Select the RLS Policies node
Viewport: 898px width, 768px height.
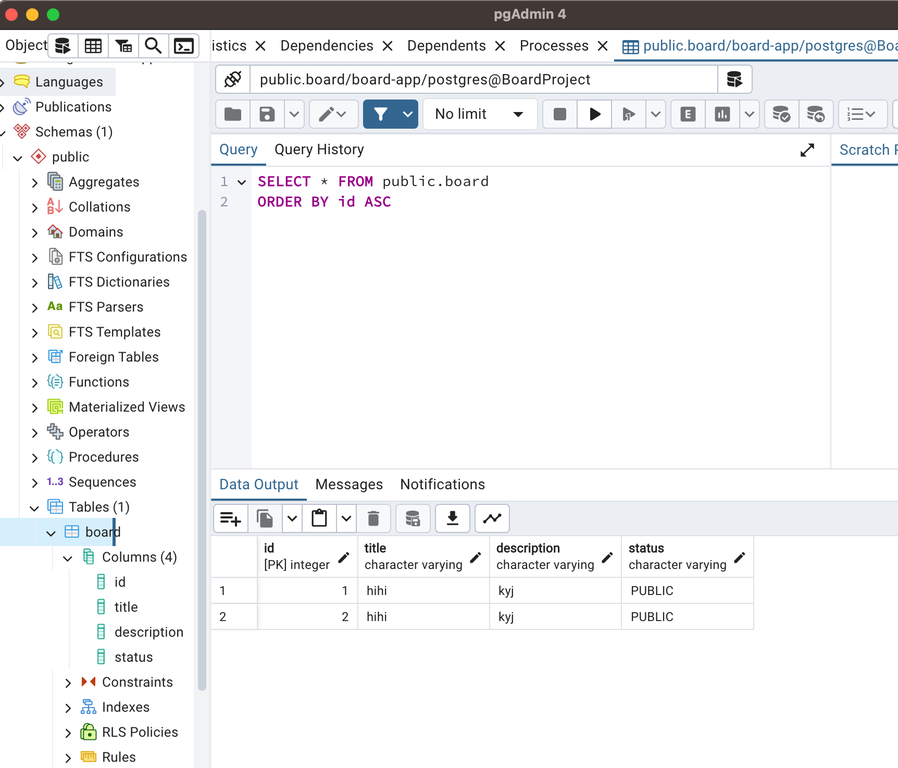pos(140,732)
